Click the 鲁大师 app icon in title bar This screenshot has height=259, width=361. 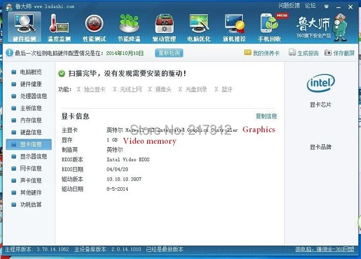point(9,7)
